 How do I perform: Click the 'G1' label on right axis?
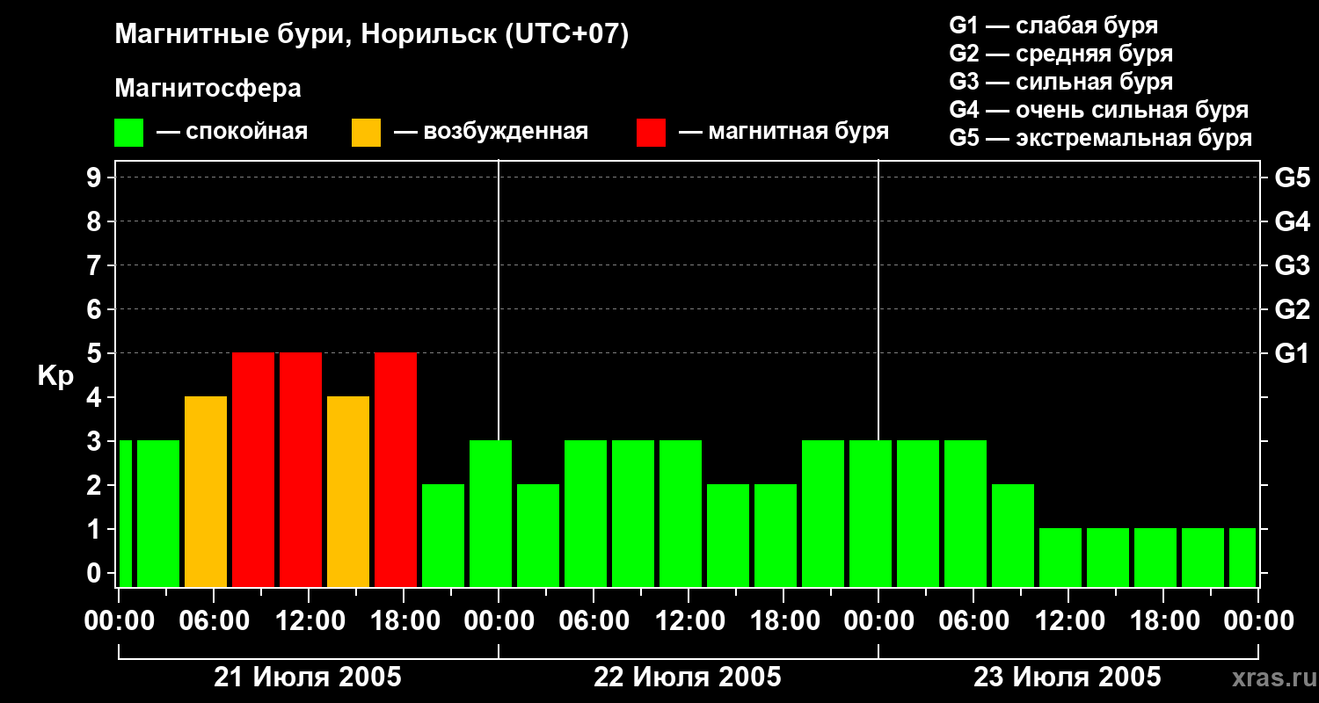(1292, 353)
